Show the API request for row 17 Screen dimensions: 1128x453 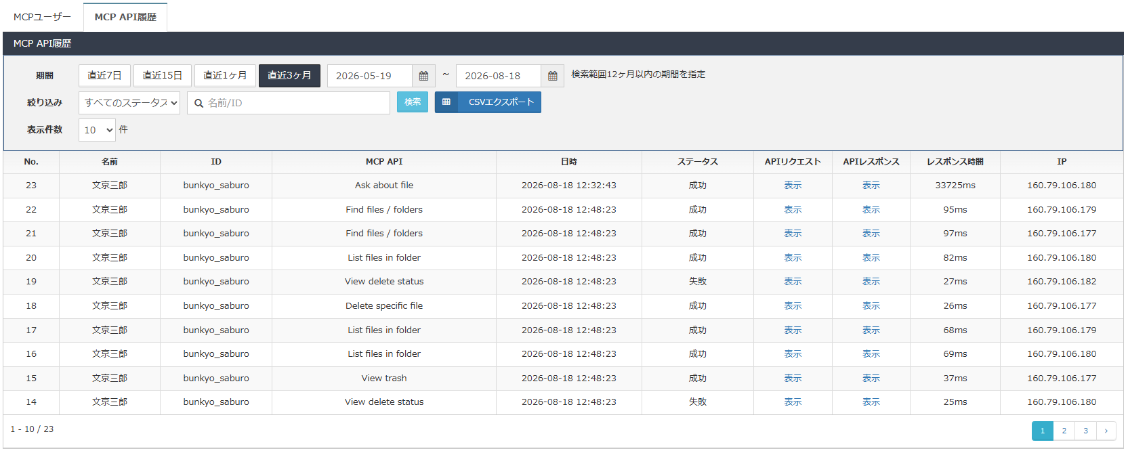tap(793, 330)
